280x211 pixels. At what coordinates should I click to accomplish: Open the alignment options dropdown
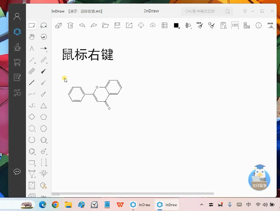[x=188, y=25]
